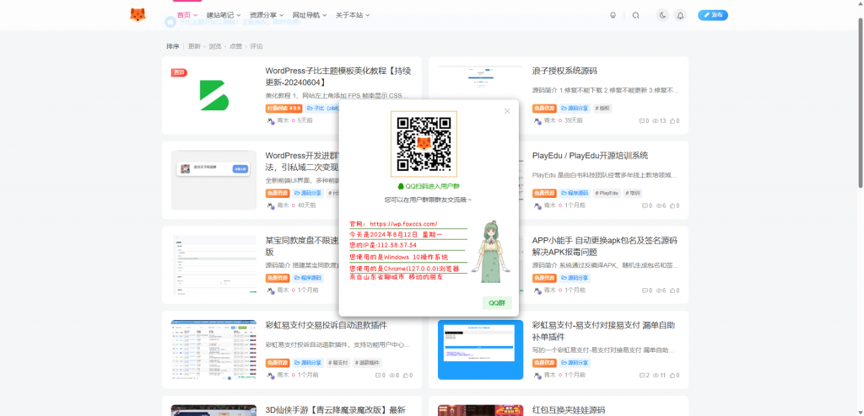This screenshot has height=416, width=864.
Task: Click the green B logo thumbnail
Action: [x=213, y=95]
